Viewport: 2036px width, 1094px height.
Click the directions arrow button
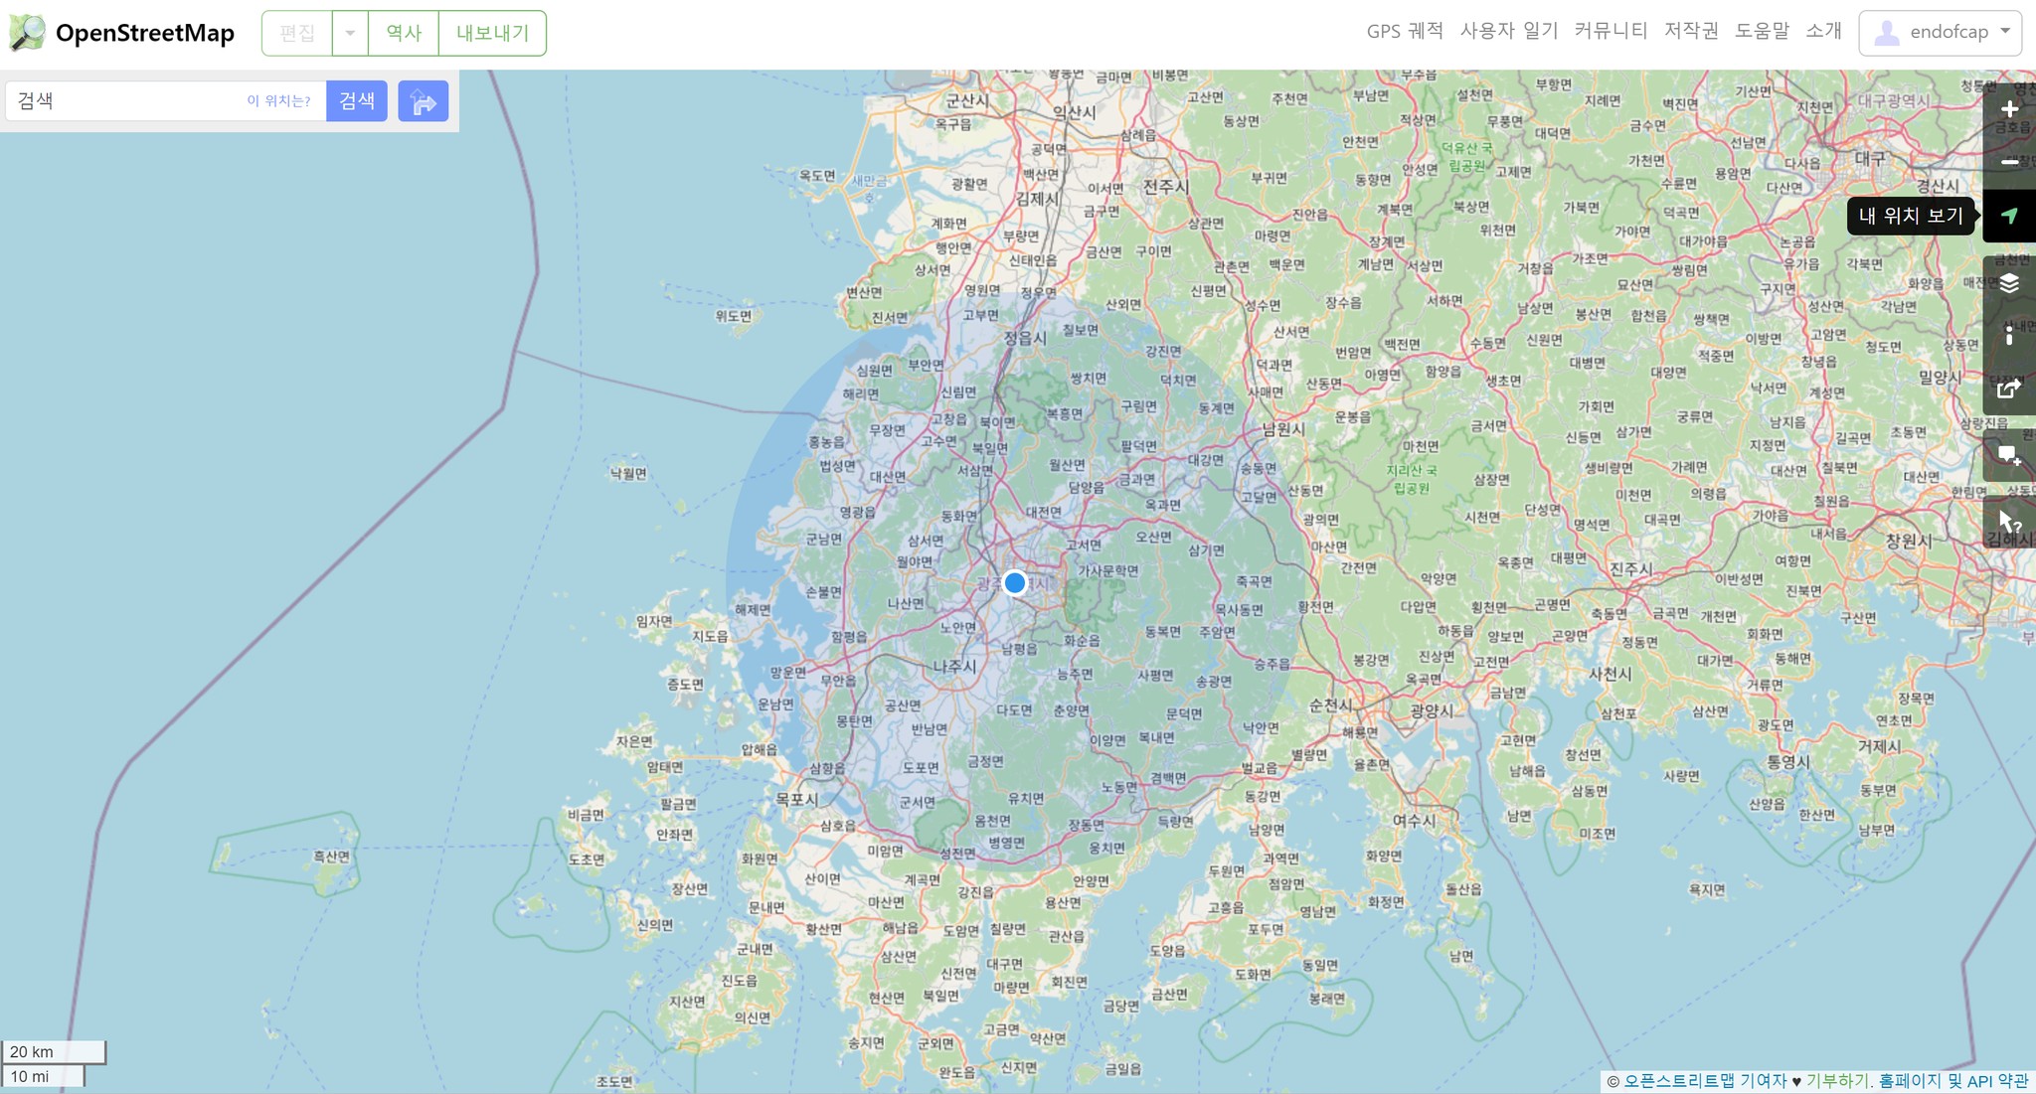[423, 101]
